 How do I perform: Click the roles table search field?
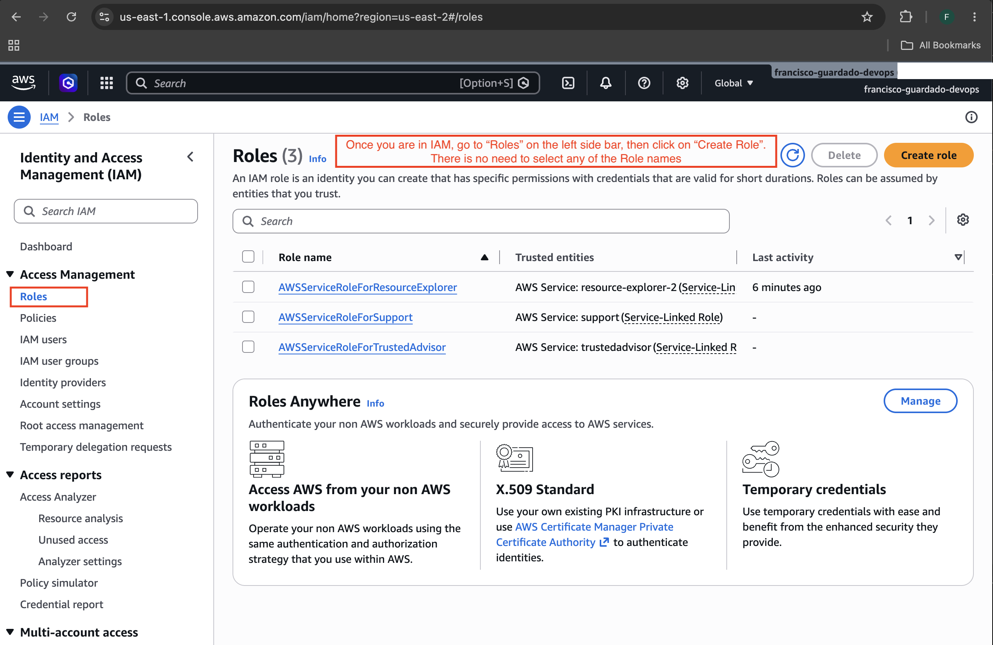pos(481,221)
